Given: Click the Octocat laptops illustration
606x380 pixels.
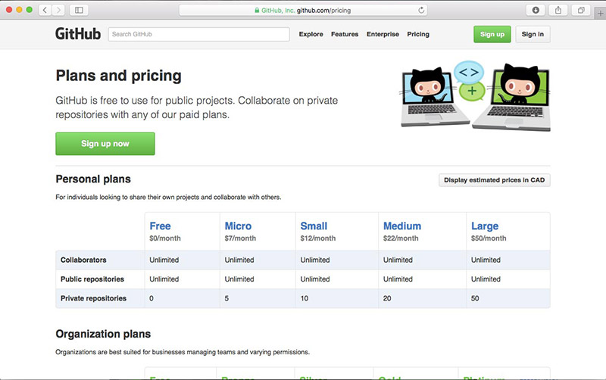Looking at the screenshot, I should (475, 96).
